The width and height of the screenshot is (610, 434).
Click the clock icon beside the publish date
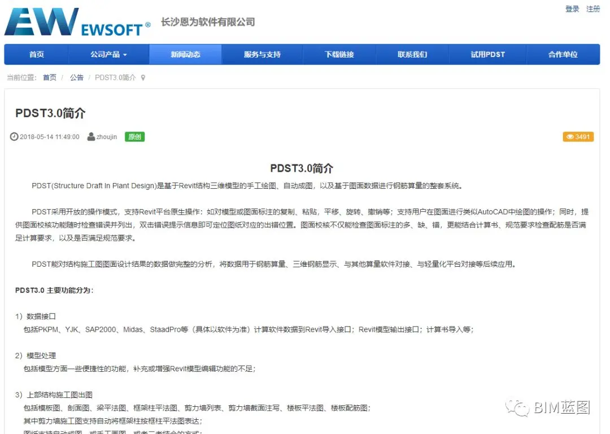(x=14, y=137)
